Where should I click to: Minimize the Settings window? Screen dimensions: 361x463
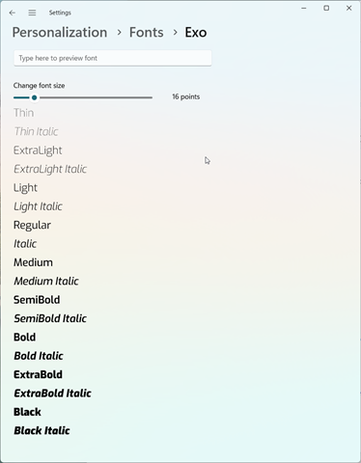coord(304,8)
